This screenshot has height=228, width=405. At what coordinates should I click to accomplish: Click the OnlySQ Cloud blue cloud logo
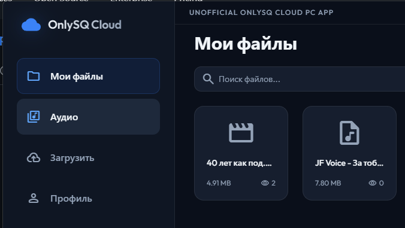coord(31,25)
